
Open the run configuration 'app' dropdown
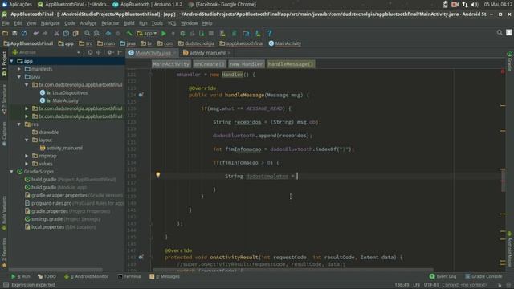coord(146,33)
